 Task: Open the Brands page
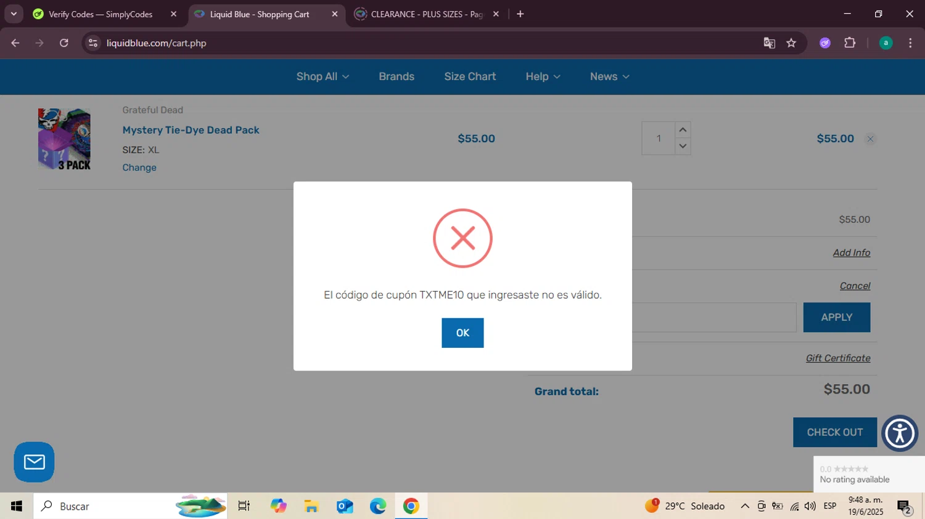click(397, 76)
